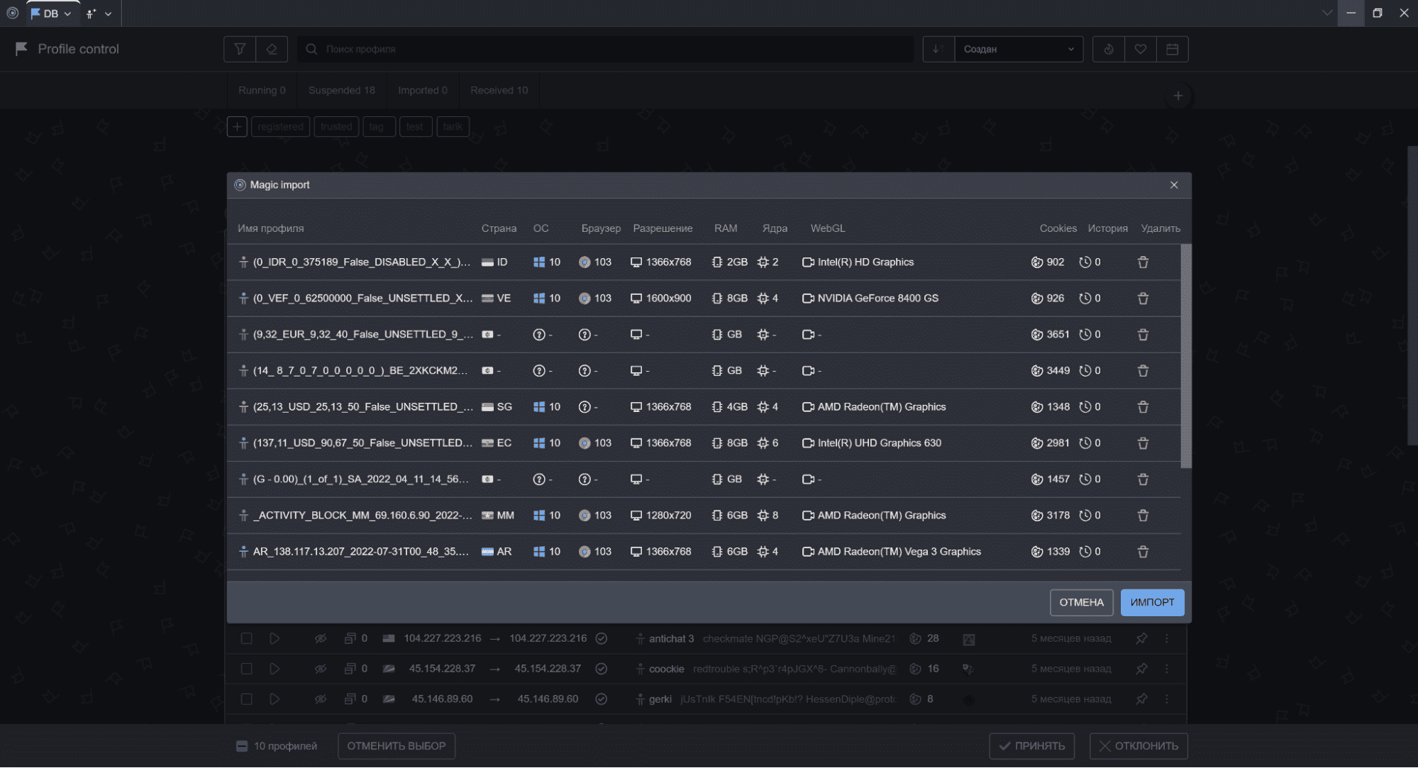Screen dimensions: 1418x768
Task: Click the ИМПОРТ button
Action: click(1152, 602)
